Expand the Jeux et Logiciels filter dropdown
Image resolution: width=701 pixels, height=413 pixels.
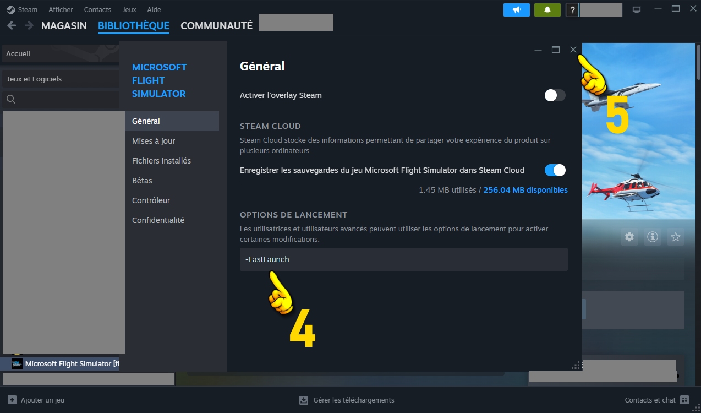point(61,79)
